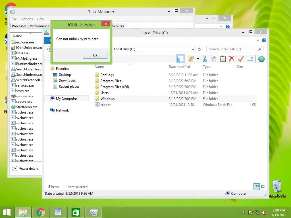The width and height of the screenshot is (291, 218).
Task: Click the Copy toolbar icon
Action: point(214,59)
